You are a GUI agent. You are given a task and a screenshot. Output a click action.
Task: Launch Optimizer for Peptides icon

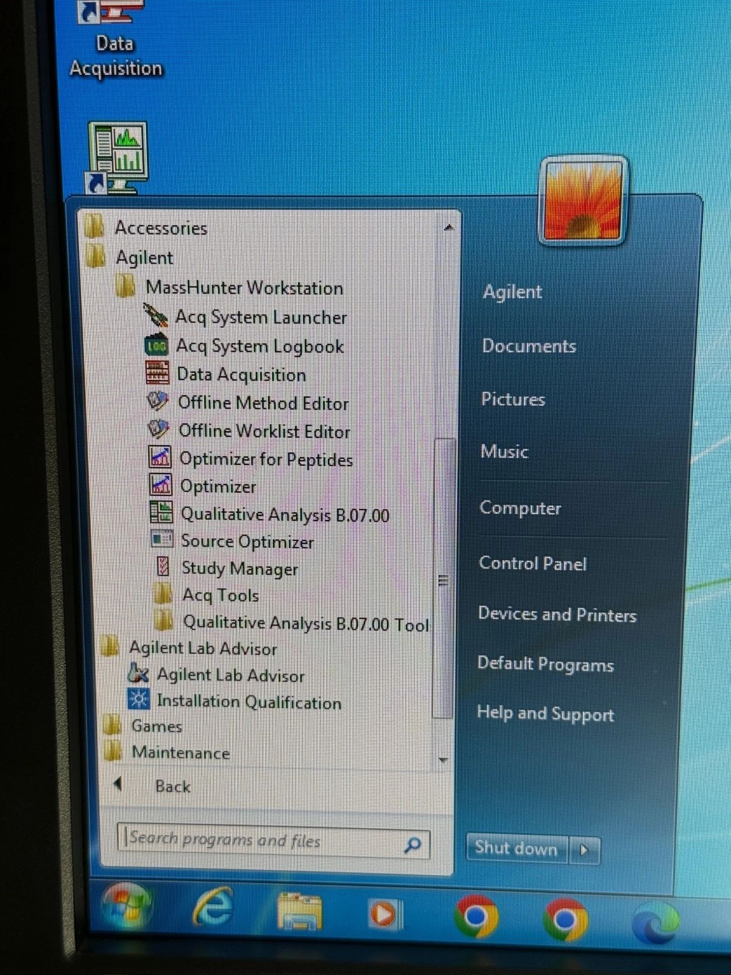[x=160, y=458]
